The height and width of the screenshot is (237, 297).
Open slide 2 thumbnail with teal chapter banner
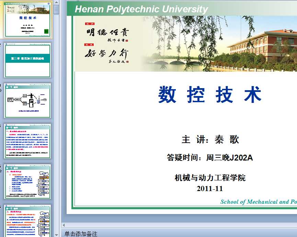(27, 60)
